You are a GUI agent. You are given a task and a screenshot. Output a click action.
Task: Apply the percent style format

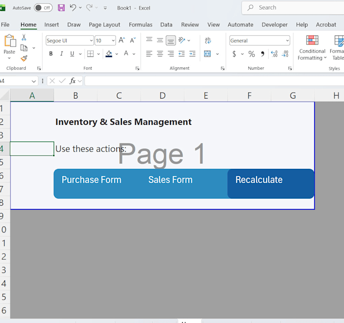(x=251, y=54)
